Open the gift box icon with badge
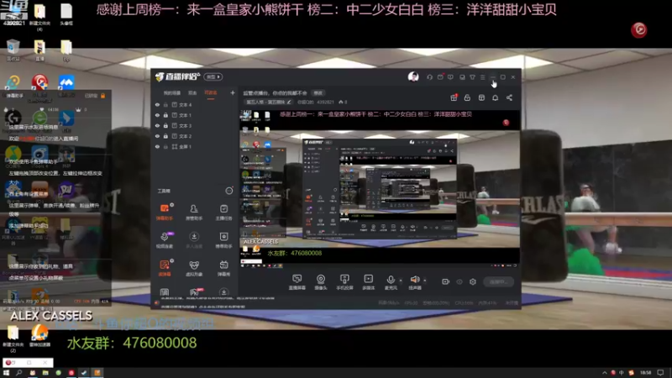Image resolution: width=672 pixels, height=378 pixels. (x=454, y=97)
